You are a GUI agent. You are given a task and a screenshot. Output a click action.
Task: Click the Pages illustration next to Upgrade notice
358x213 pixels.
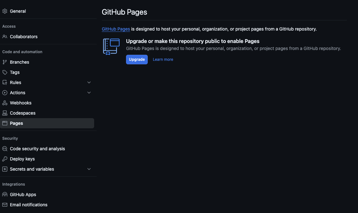(x=111, y=47)
